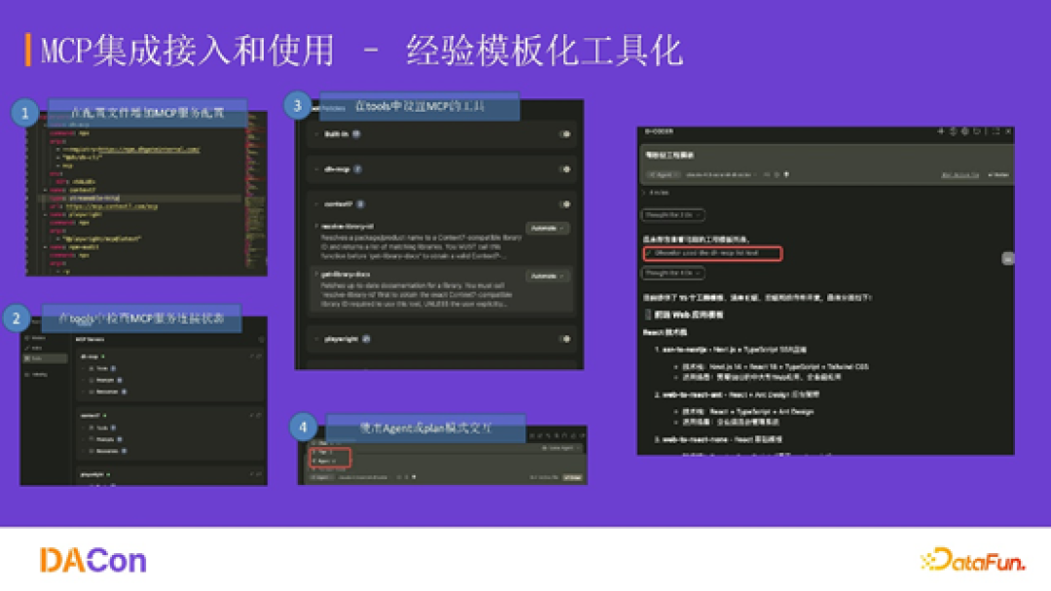Click the microphone icon in B-CODER input bar
The image size is (1051, 591).
[x=787, y=175]
